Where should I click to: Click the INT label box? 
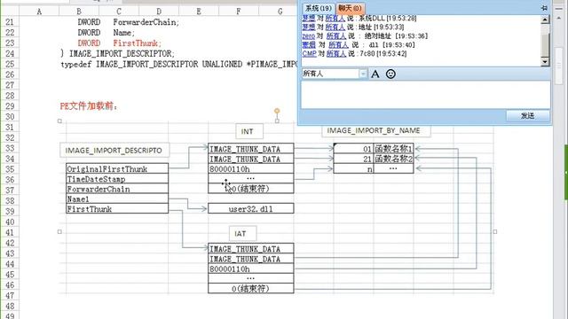249,132
